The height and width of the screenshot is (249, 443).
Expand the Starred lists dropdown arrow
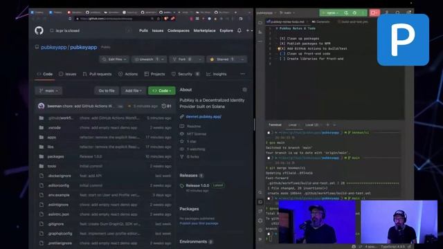[x=242, y=59]
